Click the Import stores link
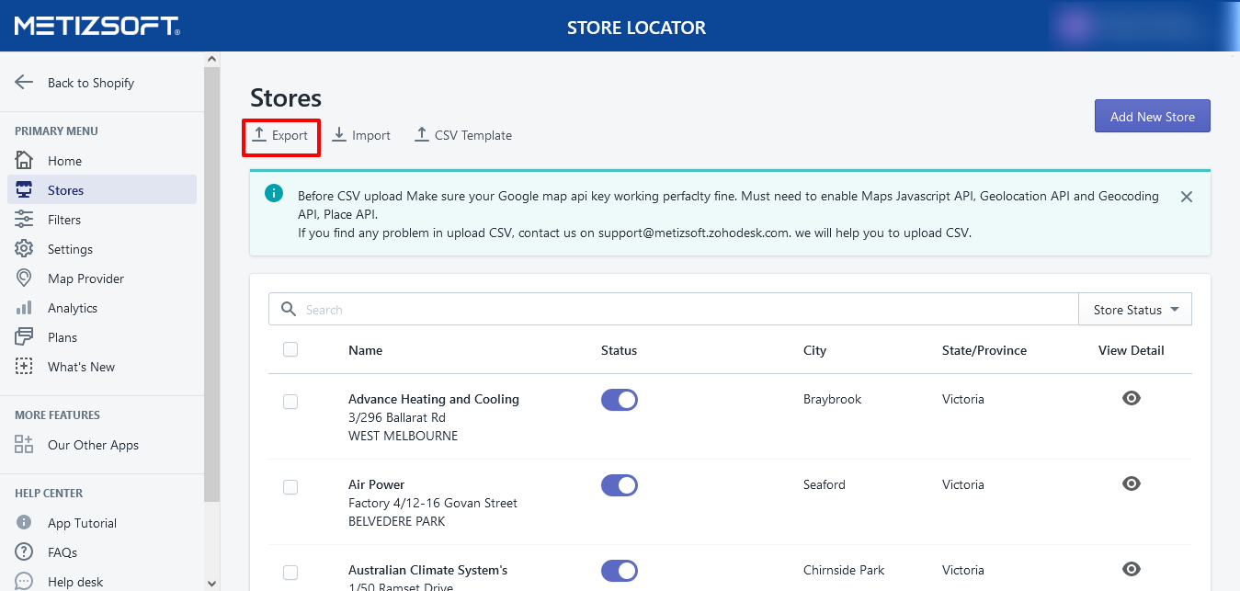Viewport: 1240px width, 591px height. [x=361, y=135]
